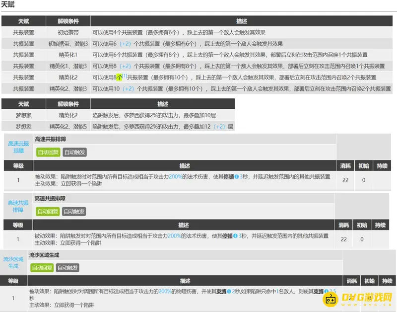397x312 pixels.
Task: Open footnote reference [1] in 精英化2 row
Action: [125, 76]
